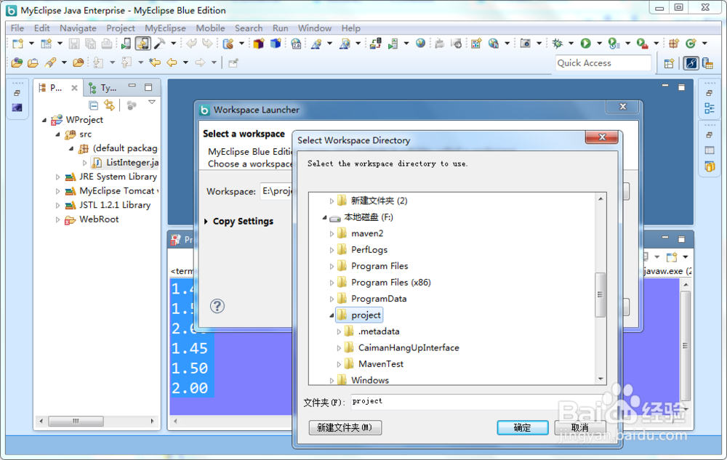Viewport: 727px width, 460px height.
Task: Click the highlighter mark occurrences icon
Action: (50, 62)
